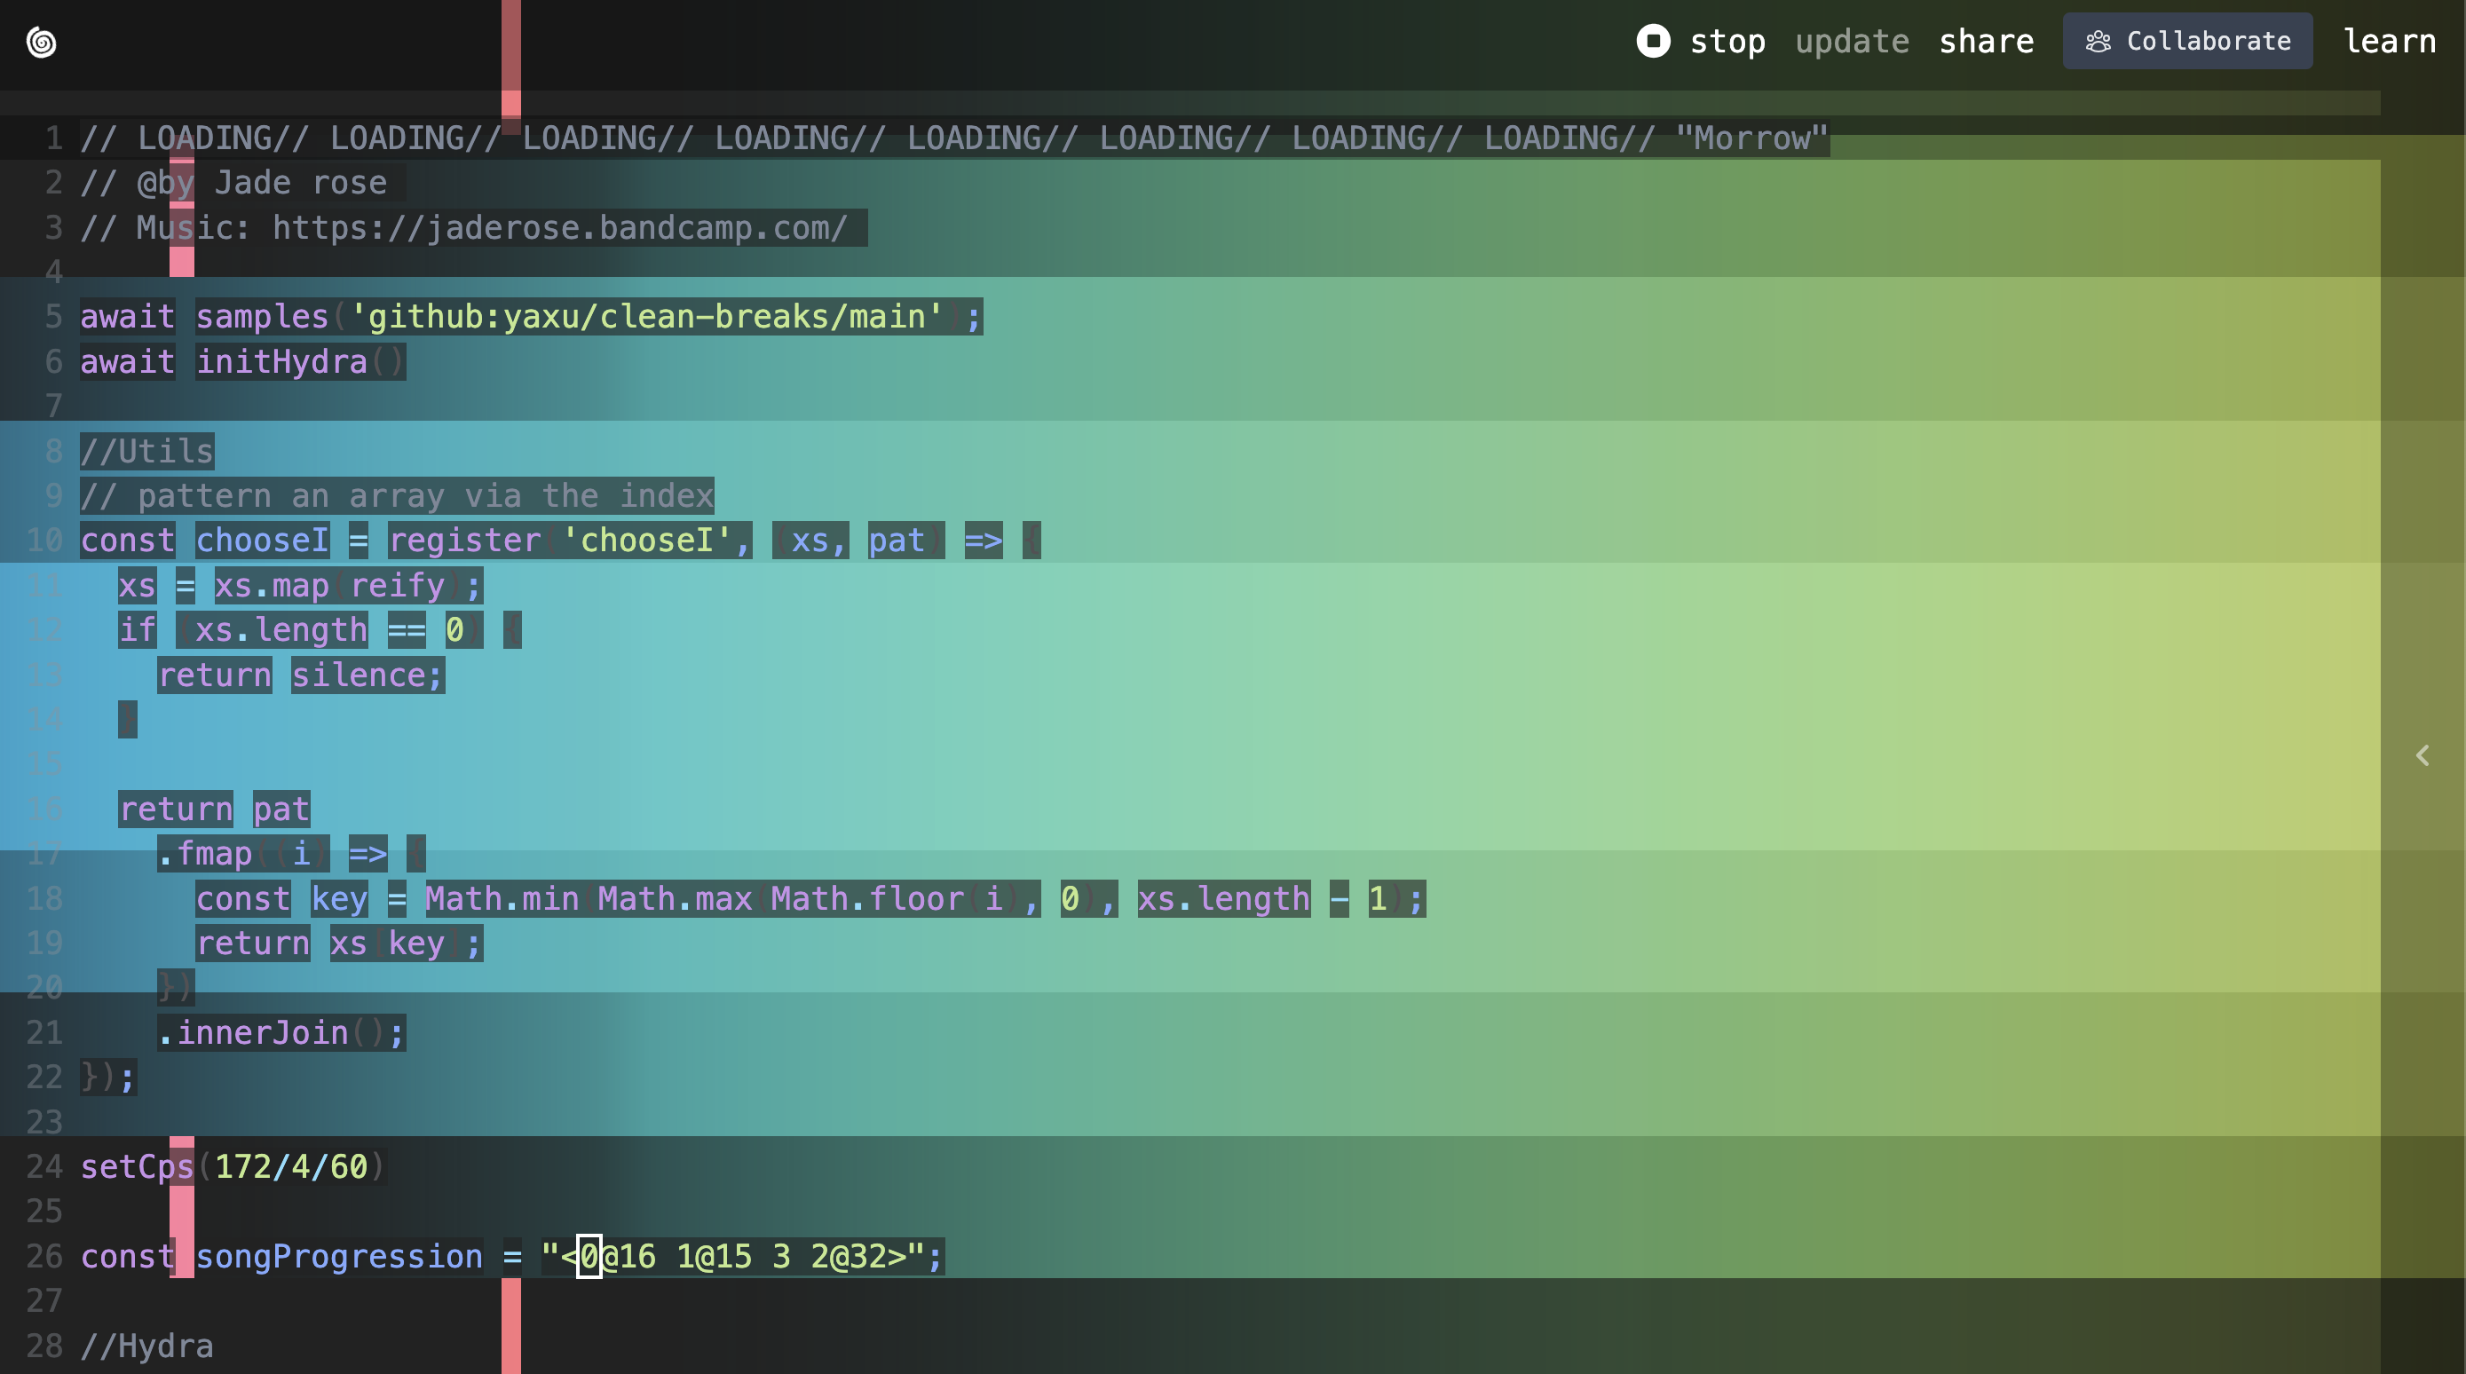Screen dimensions: 2466x1374
Task: Select the chooseI identifier on line 10
Action: pyautogui.click(x=262, y=541)
